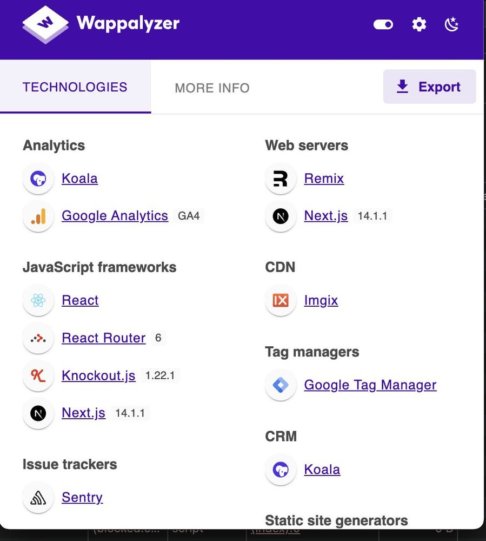Click the Remix icon
The image size is (486, 541).
tap(281, 179)
